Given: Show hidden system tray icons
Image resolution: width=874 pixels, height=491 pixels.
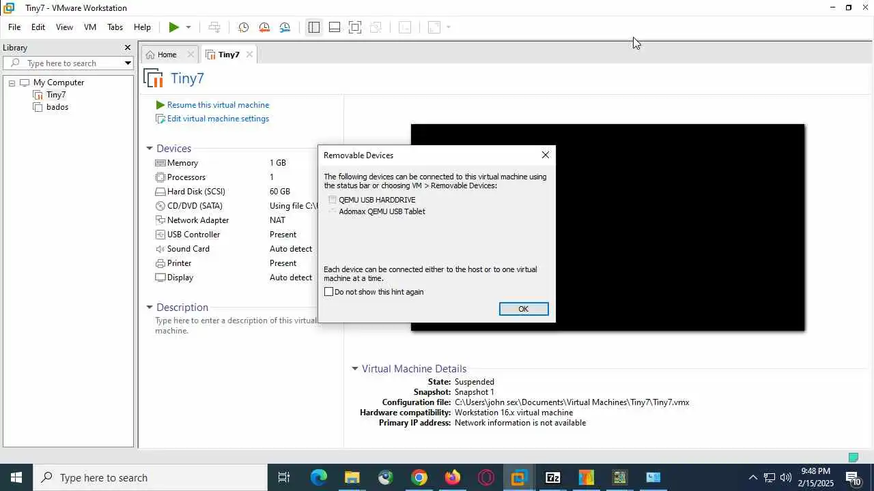Looking at the screenshot, I should click(752, 477).
